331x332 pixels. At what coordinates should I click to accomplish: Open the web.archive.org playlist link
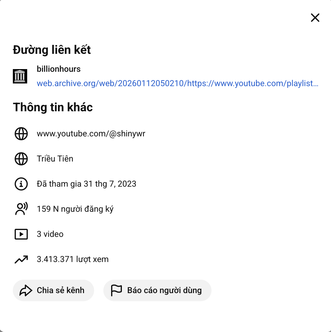click(177, 83)
